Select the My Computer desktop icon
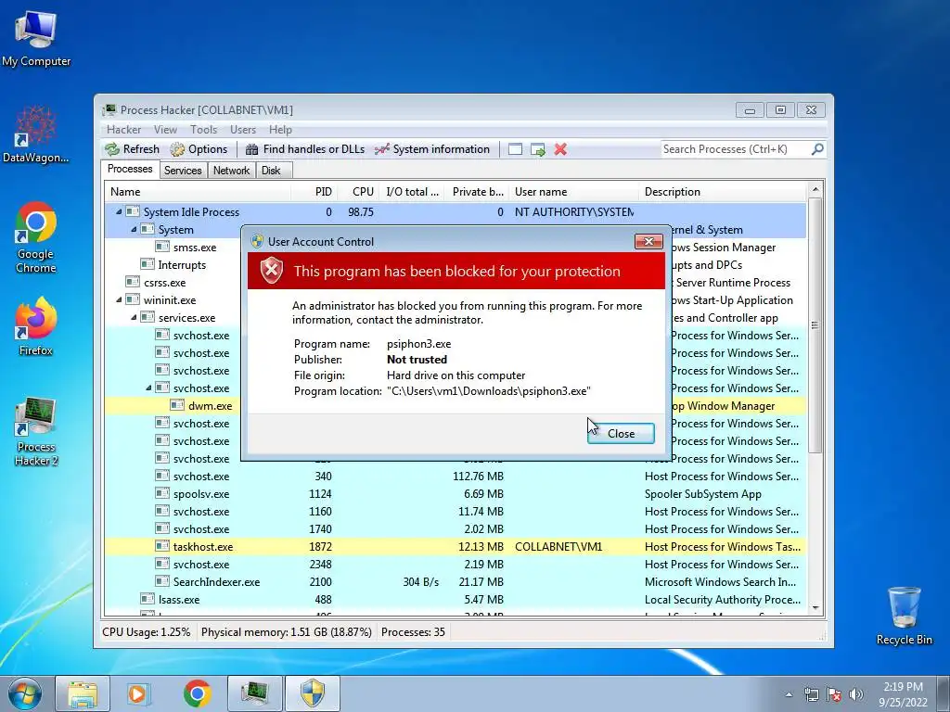Viewport: 950px width, 712px height. [36, 39]
